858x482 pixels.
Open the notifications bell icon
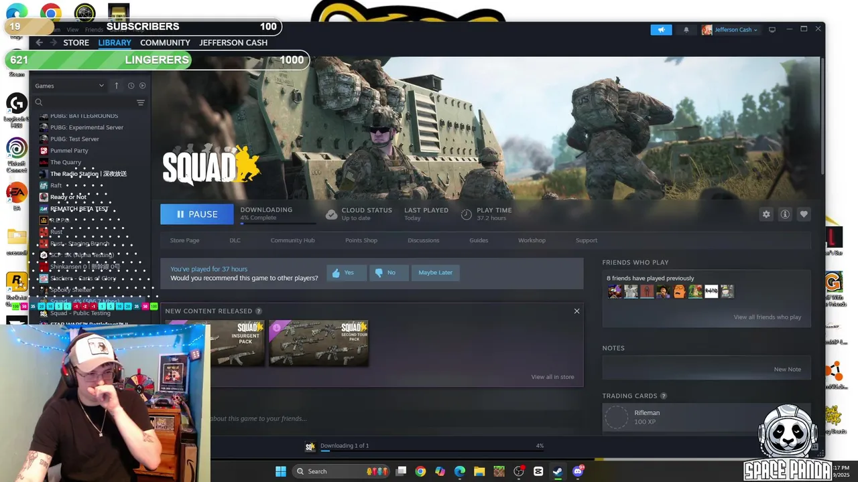pyautogui.click(x=686, y=29)
